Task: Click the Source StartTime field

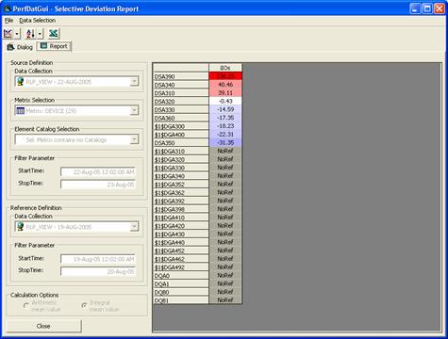Action: point(98,171)
